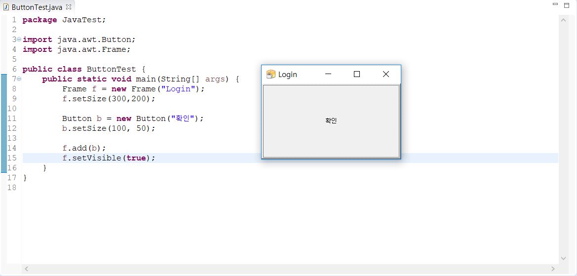Image resolution: width=577 pixels, height=276 pixels.
Task: Click the Java icon in the Login title bar
Action: click(271, 75)
